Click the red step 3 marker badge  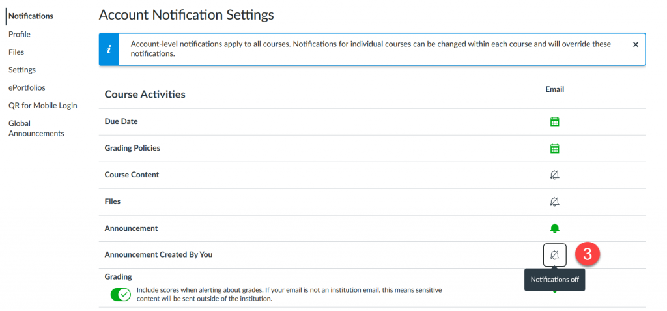click(x=587, y=254)
